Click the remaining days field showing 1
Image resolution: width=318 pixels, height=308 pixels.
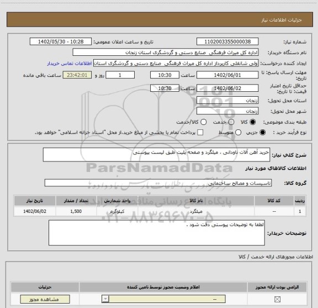(120, 75)
